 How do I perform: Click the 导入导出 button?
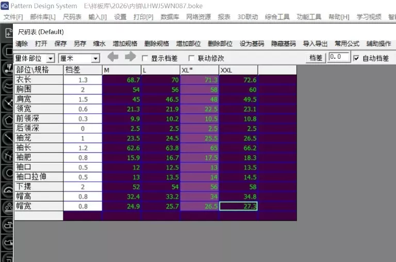point(315,44)
